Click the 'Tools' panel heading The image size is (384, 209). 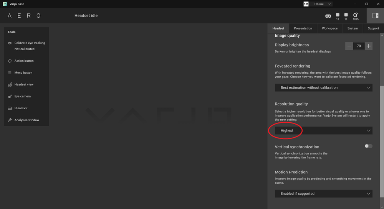[12, 32]
